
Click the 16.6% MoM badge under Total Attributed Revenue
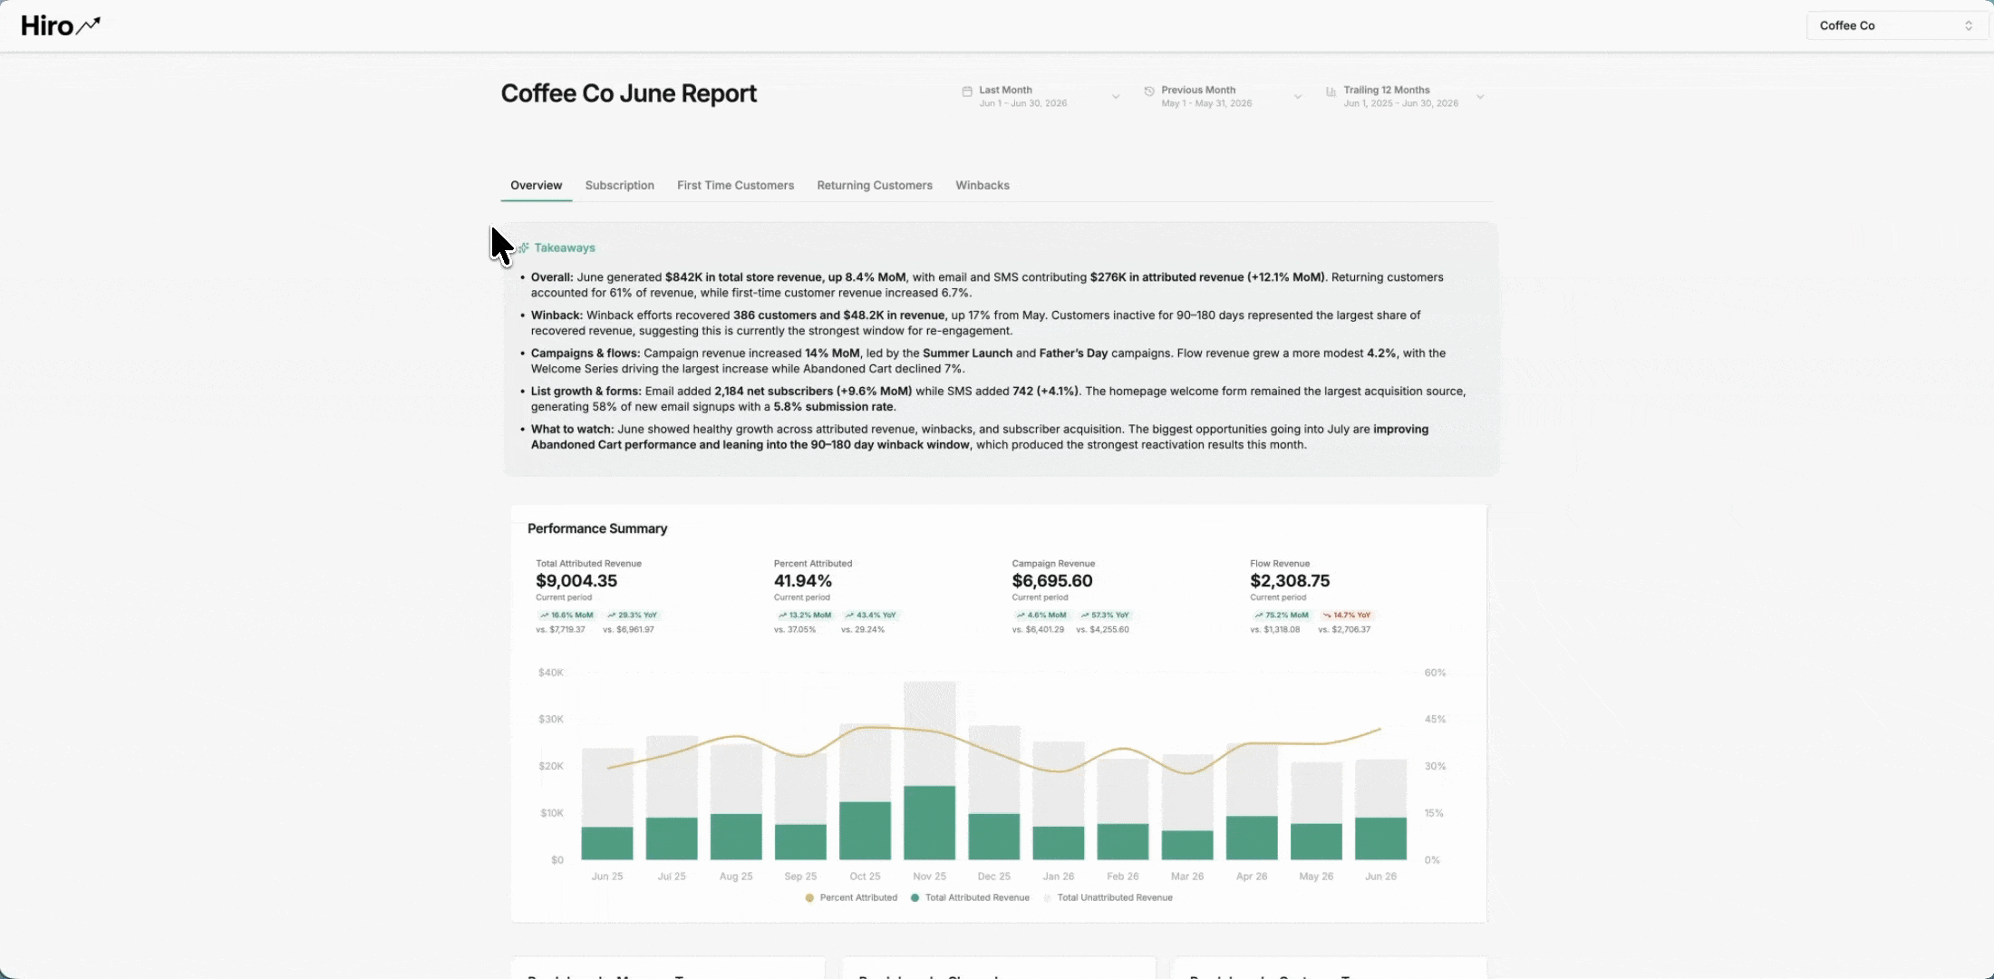[566, 615]
